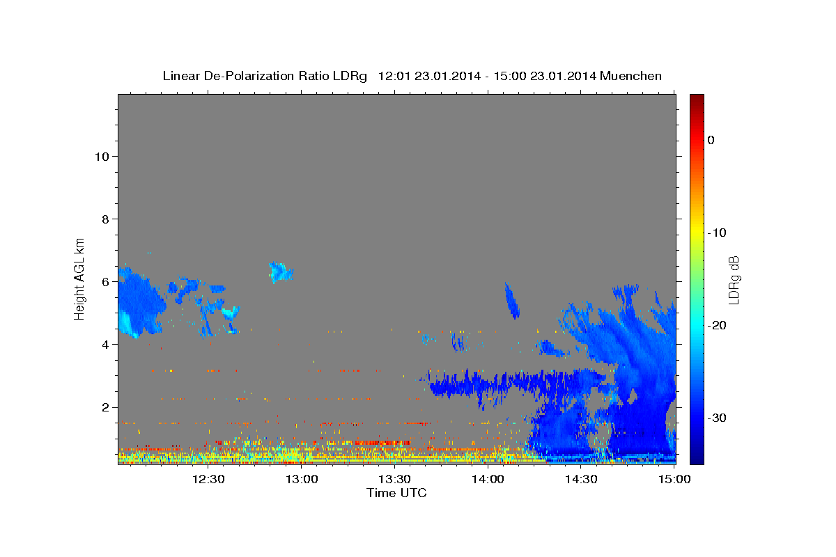Click the colorbar label '0'
The width and height of the screenshot is (836, 557).
pos(711,140)
